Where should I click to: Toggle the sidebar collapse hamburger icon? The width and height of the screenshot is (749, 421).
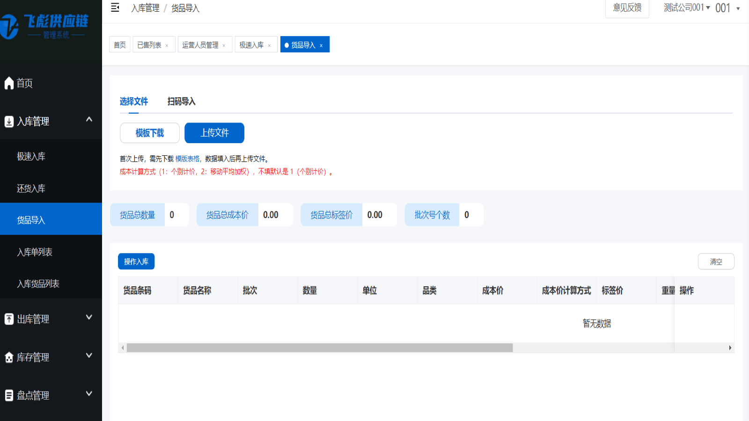115,8
